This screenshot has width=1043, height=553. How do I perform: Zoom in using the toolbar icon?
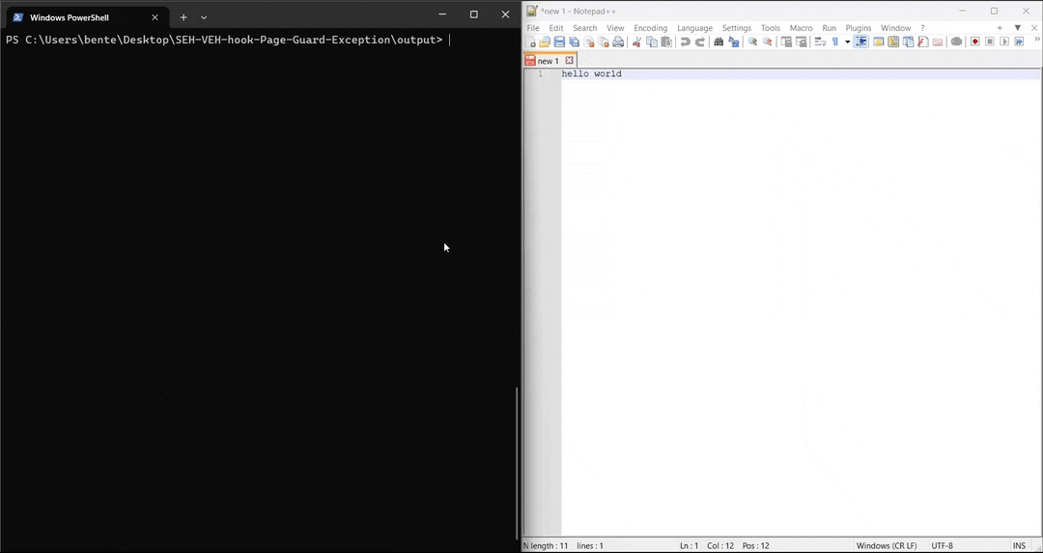[752, 41]
